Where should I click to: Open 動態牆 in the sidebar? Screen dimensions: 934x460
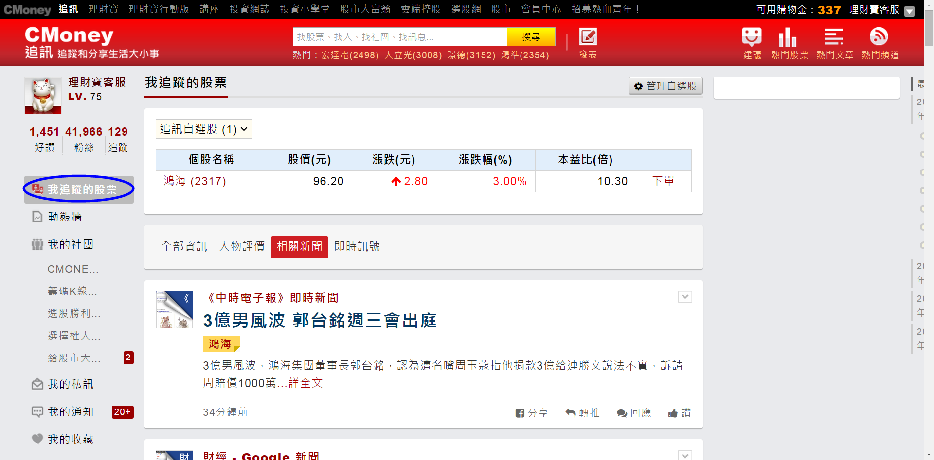[65, 217]
